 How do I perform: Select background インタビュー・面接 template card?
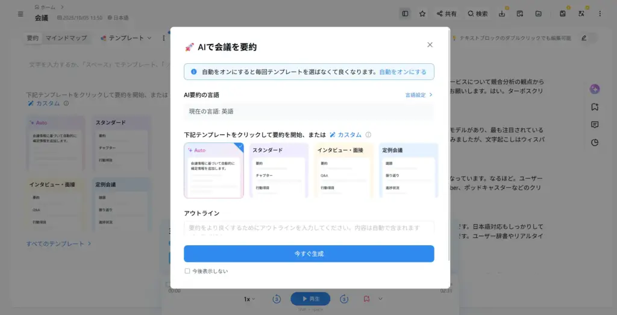click(55, 205)
